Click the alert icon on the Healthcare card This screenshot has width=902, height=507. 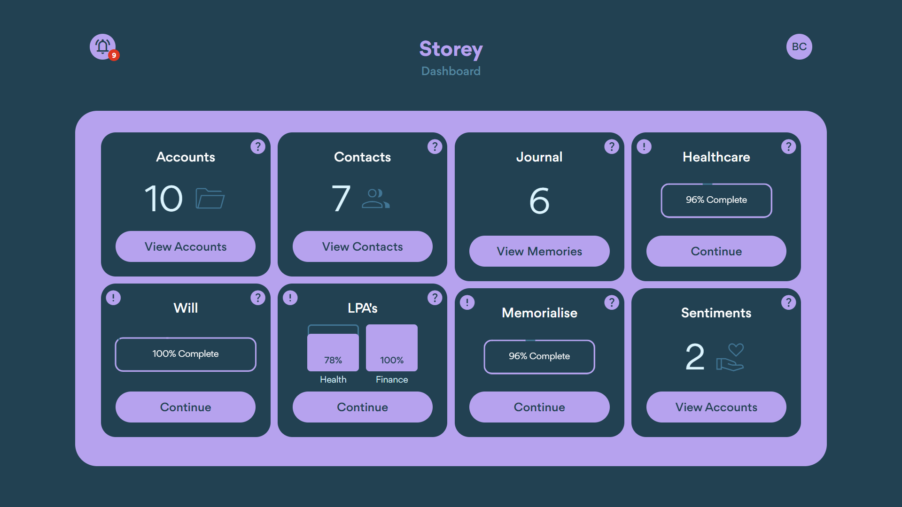click(x=644, y=146)
